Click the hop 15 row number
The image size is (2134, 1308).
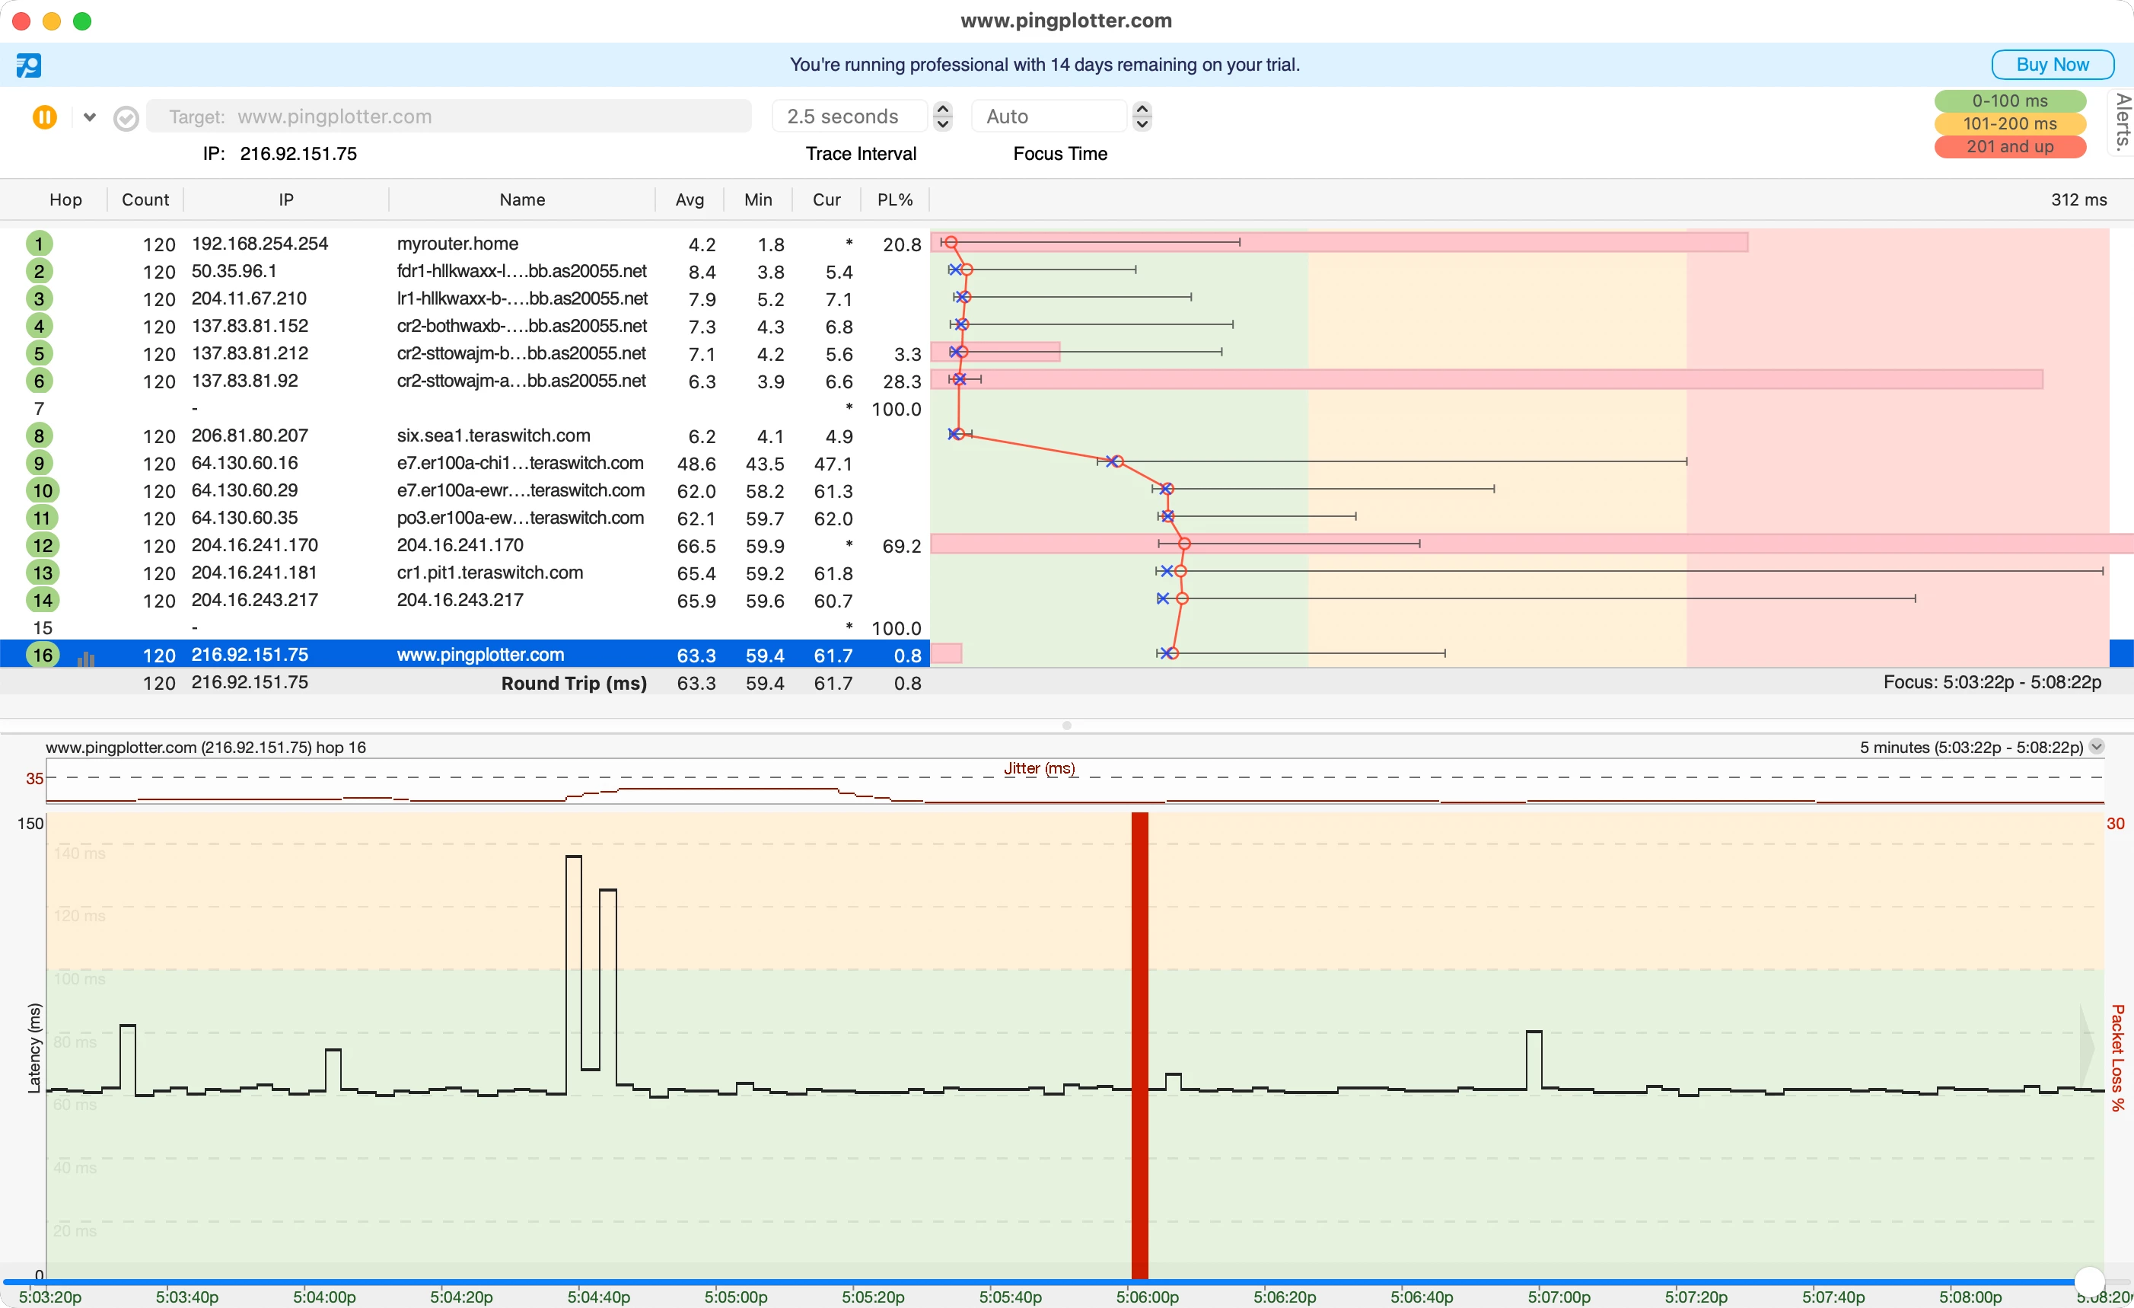coord(43,628)
